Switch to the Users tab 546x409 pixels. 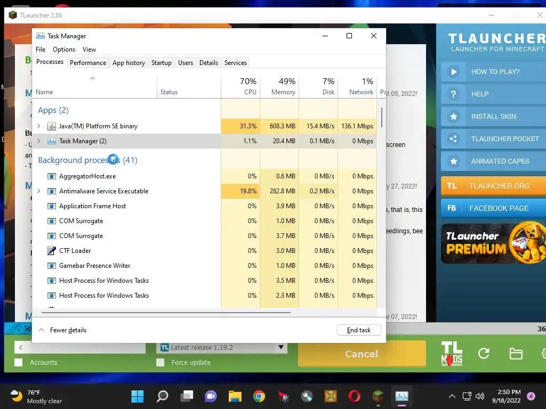185,63
